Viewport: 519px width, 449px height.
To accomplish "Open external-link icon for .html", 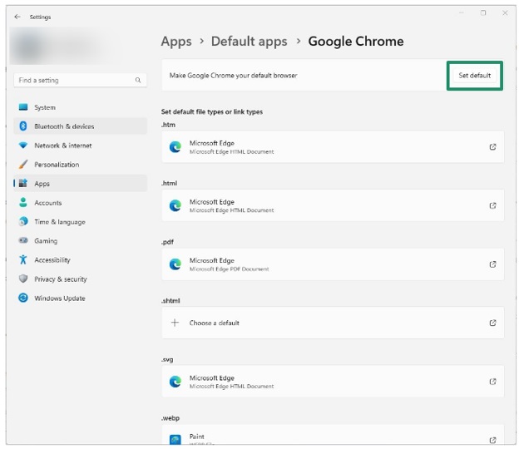I will (493, 205).
